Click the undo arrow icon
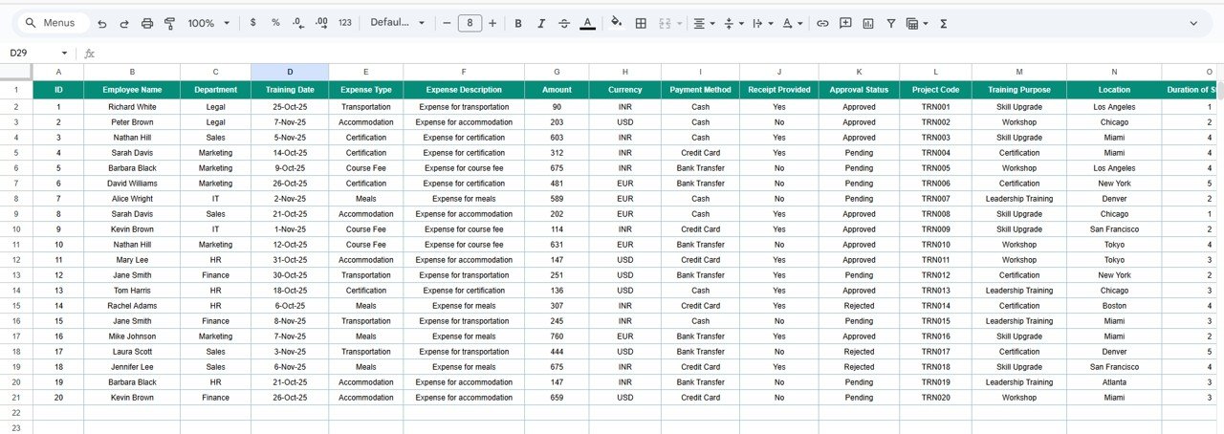Image resolution: width=1224 pixels, height=434 pixels. click(x=102, y=23)
